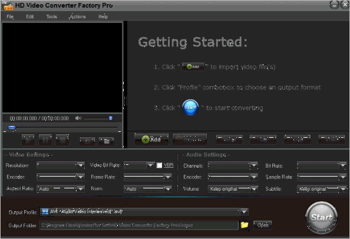Toggle the VBR checkbox

[x=159, y=165]
